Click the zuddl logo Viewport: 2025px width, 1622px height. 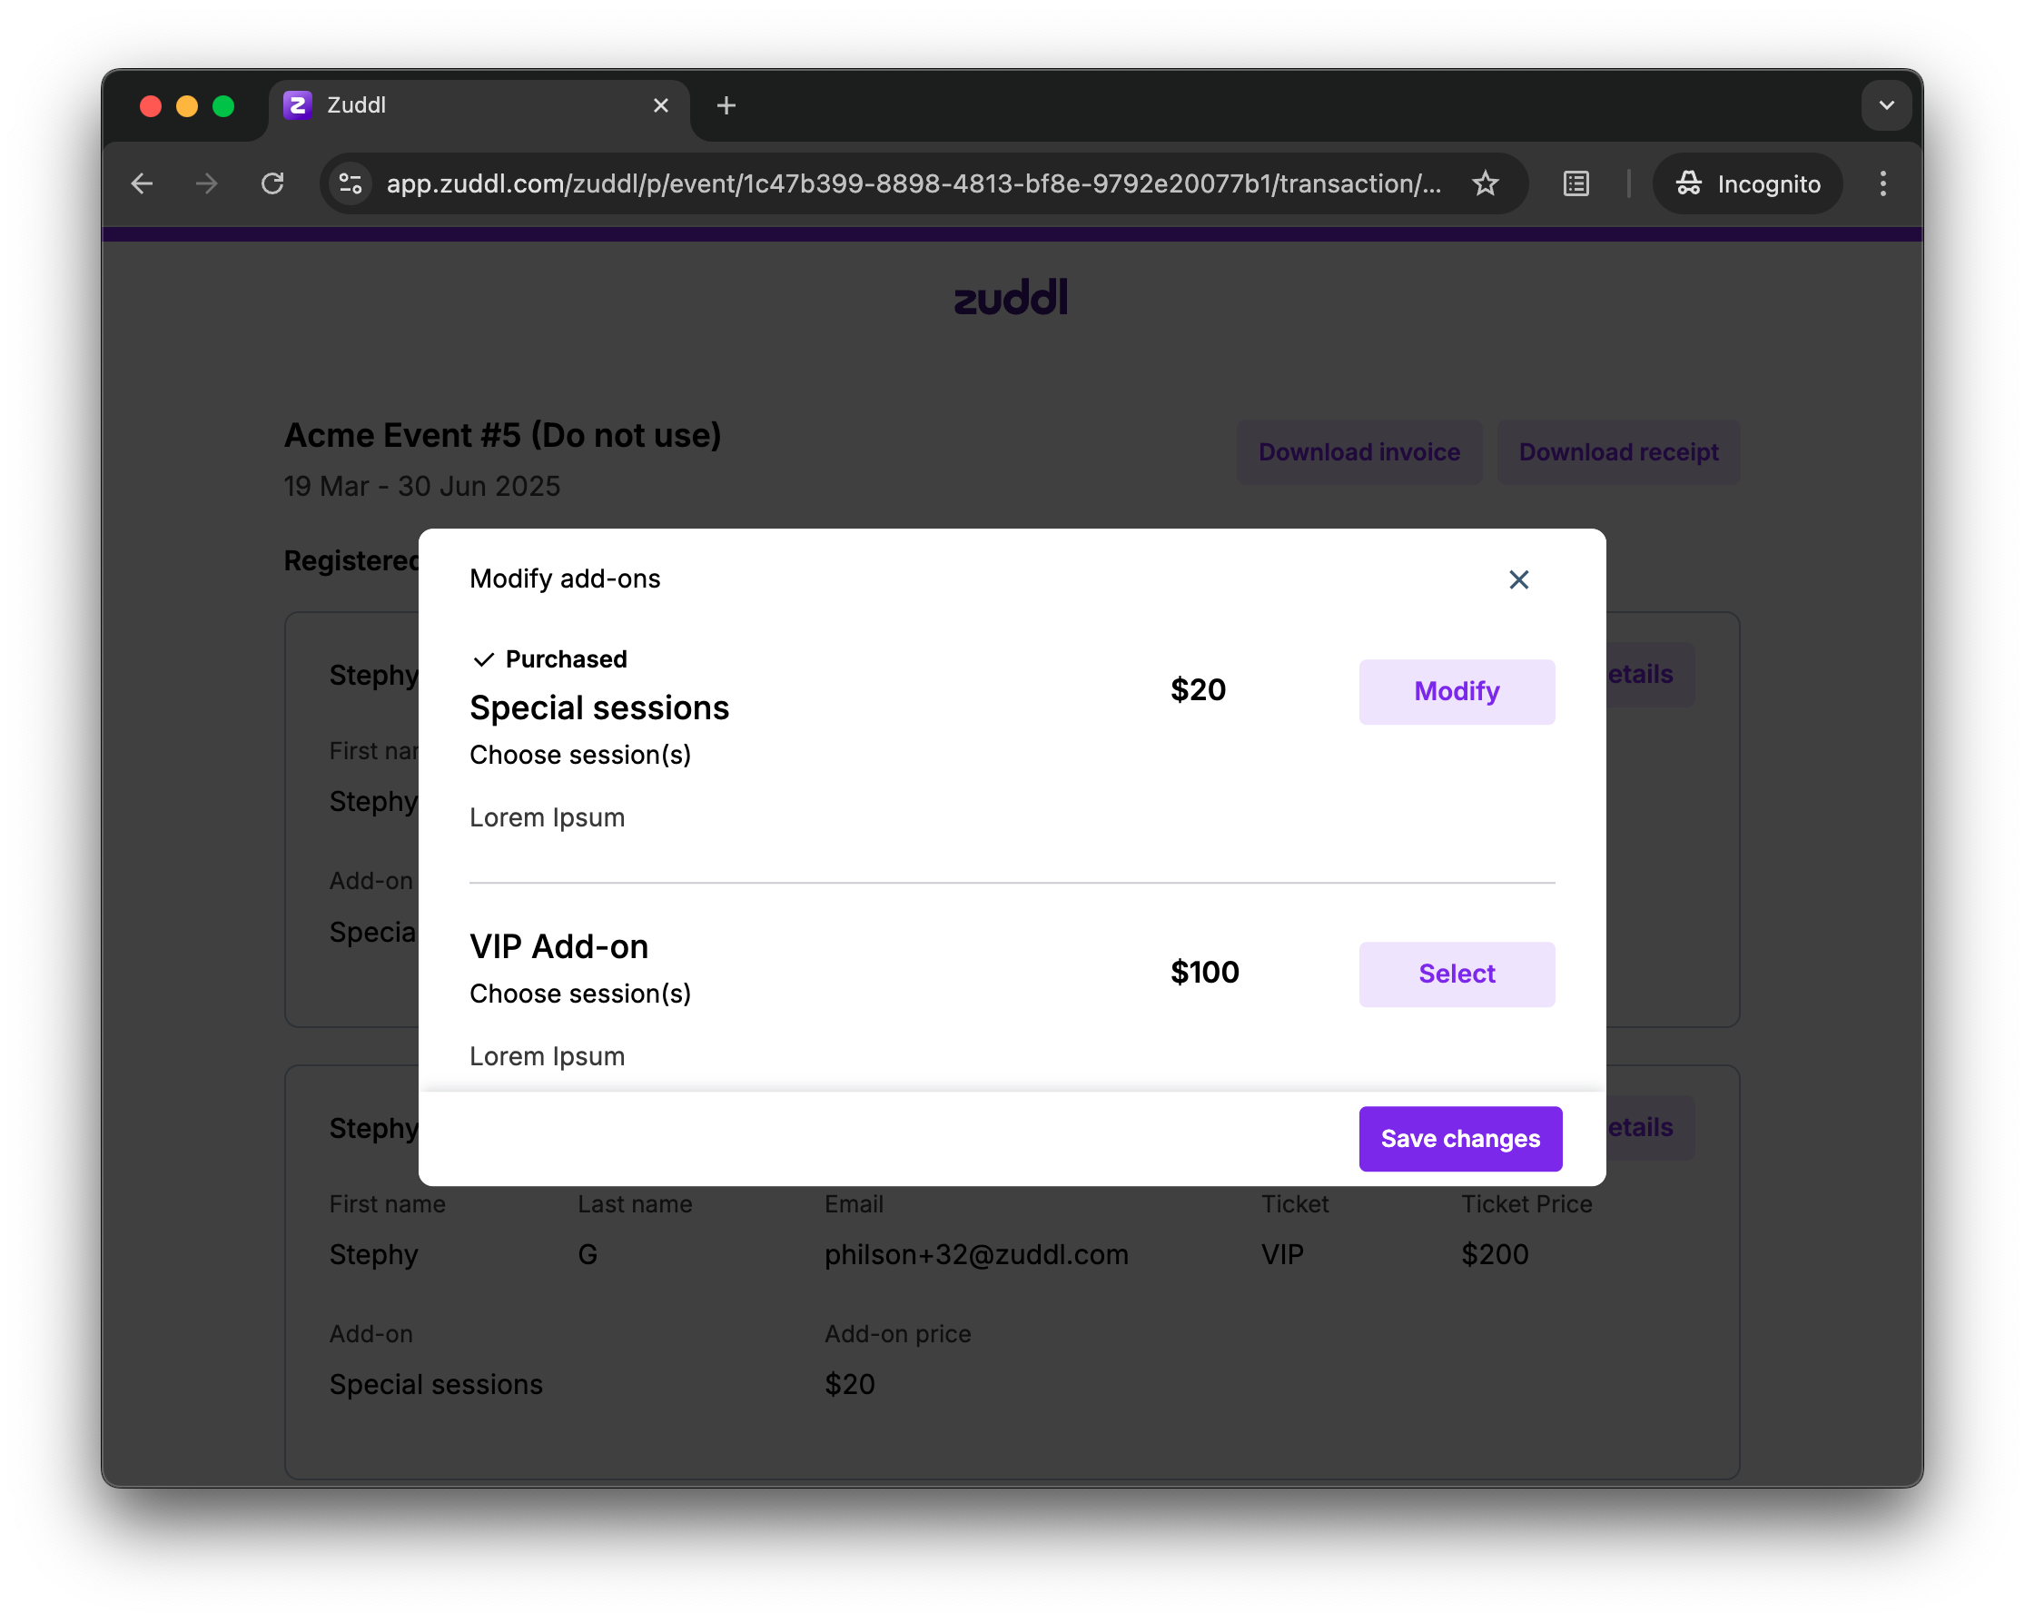1011,297
